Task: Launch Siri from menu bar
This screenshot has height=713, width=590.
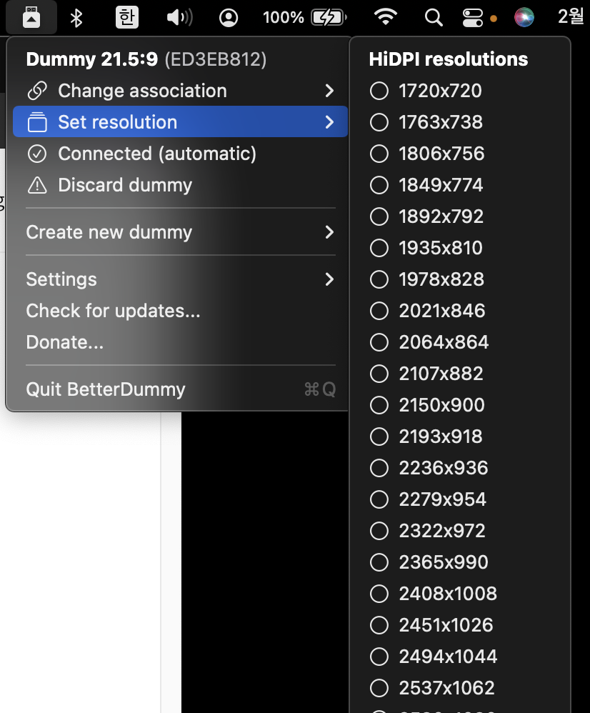Action: coord(524,17)
